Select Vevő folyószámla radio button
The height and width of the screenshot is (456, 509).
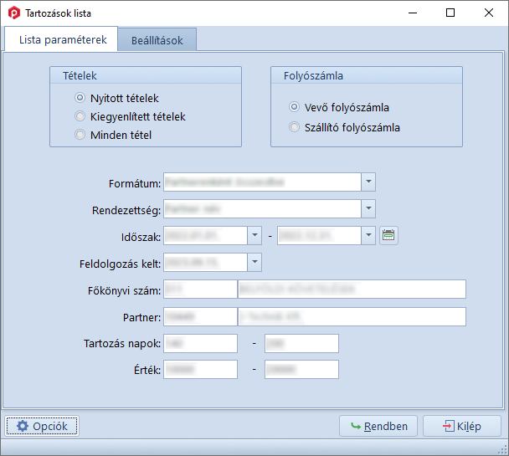pyautogui.click(x=294, y=107)
